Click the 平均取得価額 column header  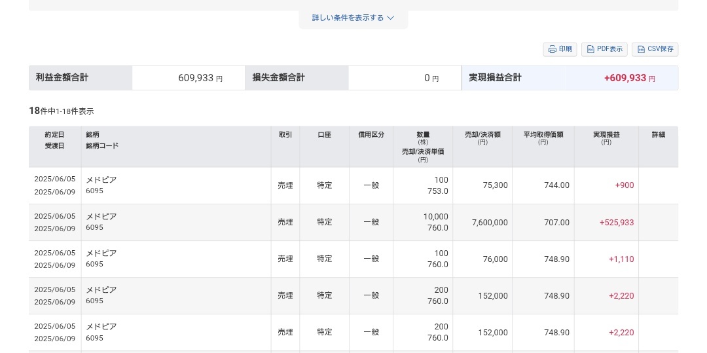543,138
